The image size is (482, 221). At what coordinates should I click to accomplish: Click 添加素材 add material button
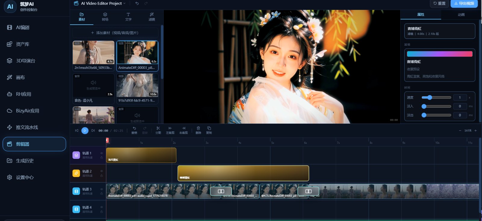point(115,33)
